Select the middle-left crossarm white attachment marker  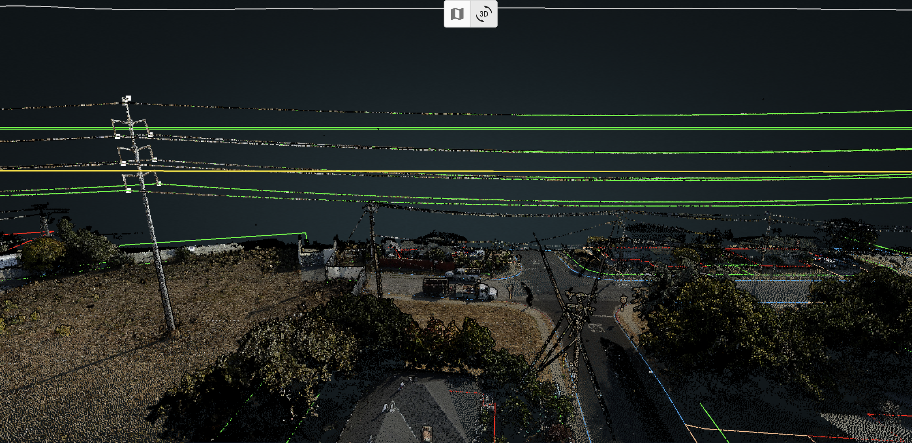tap(123, 163)
